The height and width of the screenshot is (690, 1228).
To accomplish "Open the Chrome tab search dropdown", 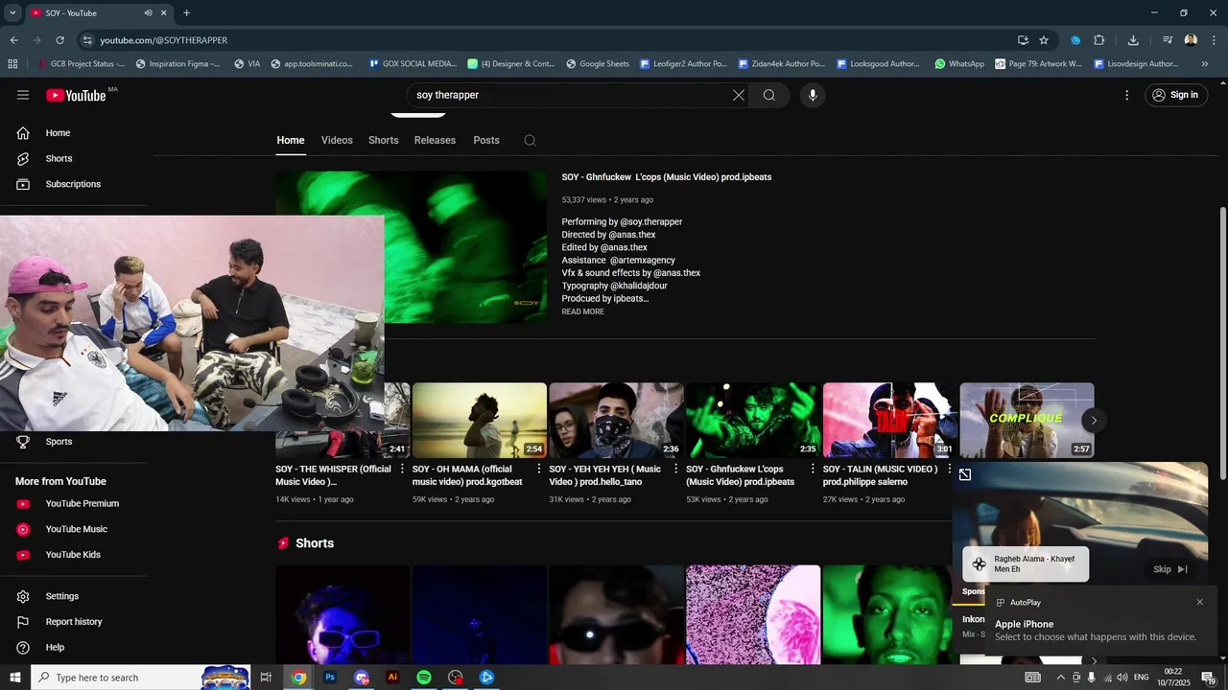I will [12, 12].
